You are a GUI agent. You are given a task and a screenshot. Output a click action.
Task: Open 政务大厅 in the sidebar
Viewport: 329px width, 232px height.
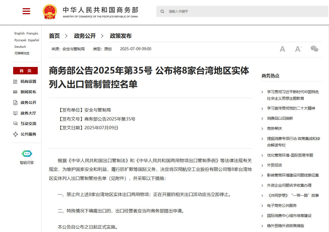(x=28, y=113)
